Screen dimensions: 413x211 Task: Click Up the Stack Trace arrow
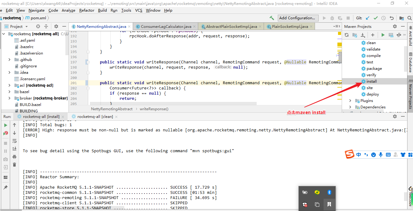point(14,125)
